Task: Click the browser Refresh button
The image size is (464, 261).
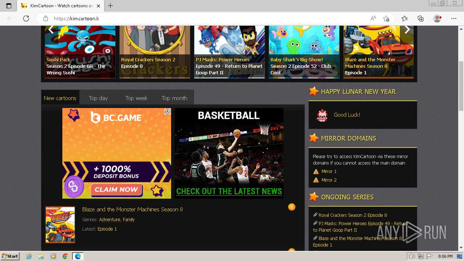Action: pos(26,18)
